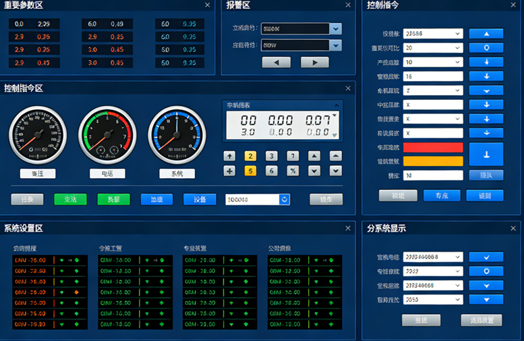Click the checkmark button in subsystem display panel

coord(486,257)
